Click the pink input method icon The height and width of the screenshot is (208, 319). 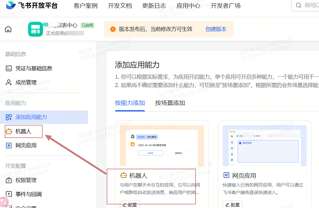click(4, 202)
